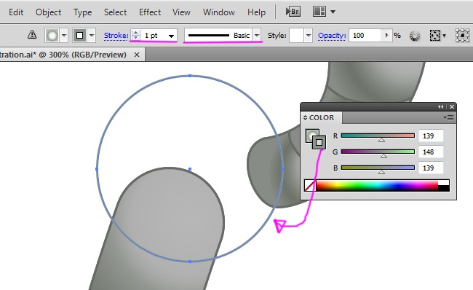The image size is (473, 290).
Task: Click the G value field 148
Action: (431, 152)
